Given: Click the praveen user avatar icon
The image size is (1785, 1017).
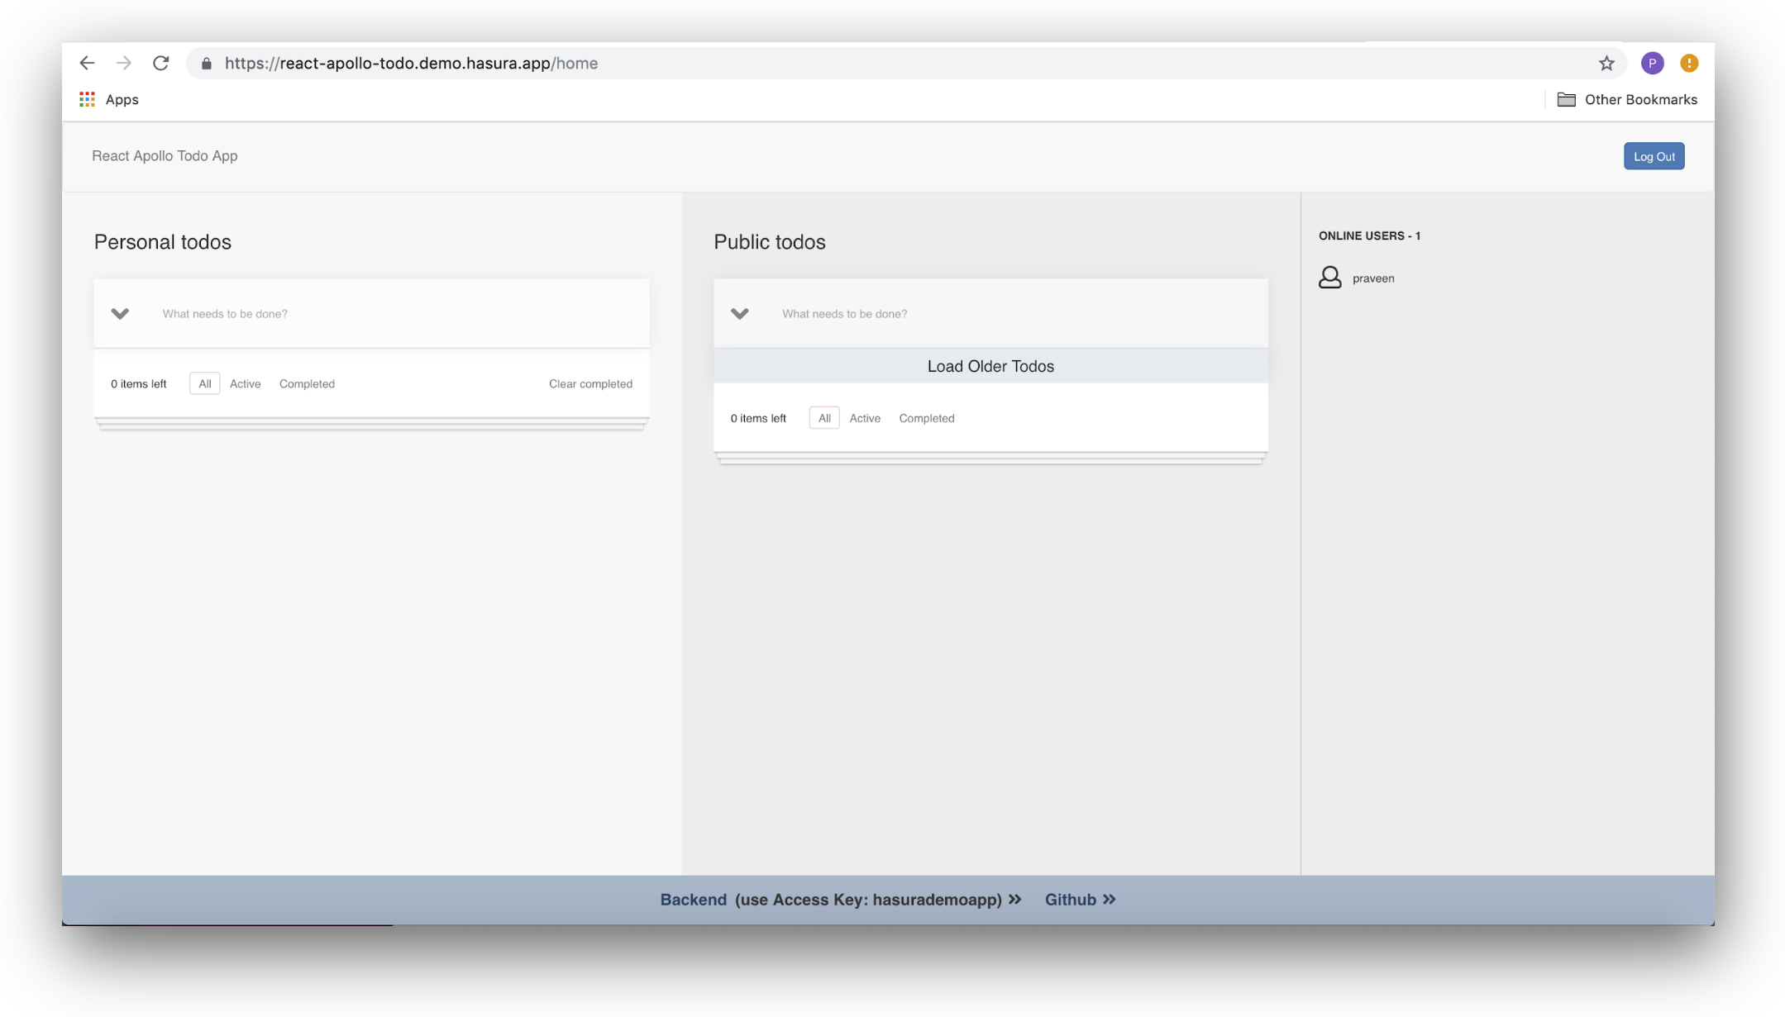Looking at the screenshot, I should 1329,278.
